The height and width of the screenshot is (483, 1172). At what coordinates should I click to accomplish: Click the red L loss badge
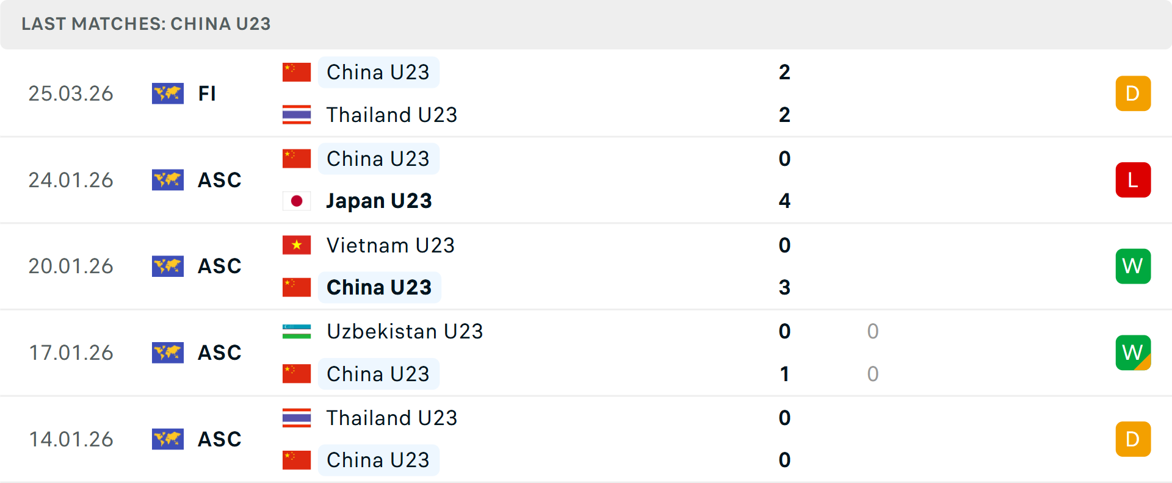pos(1133,180)
